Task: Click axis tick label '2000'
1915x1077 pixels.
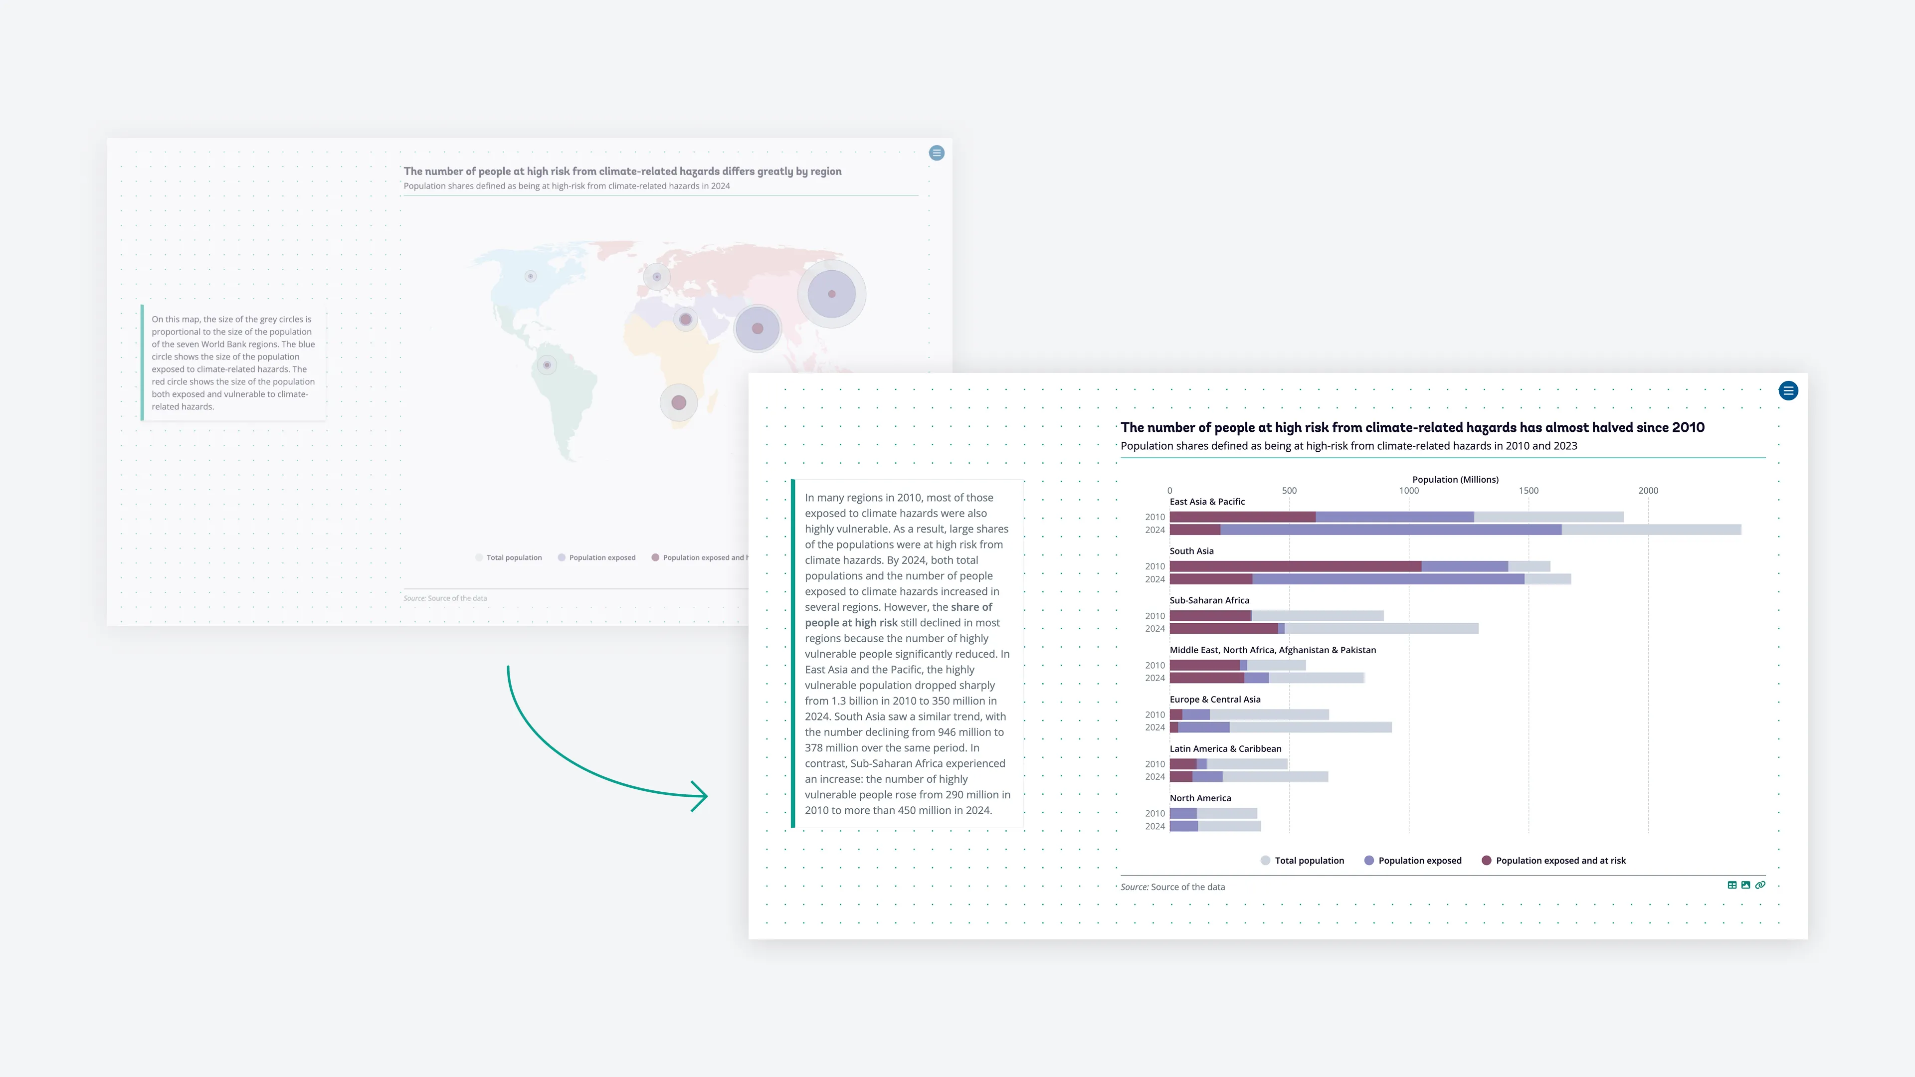Action: tap(1647, 491)
